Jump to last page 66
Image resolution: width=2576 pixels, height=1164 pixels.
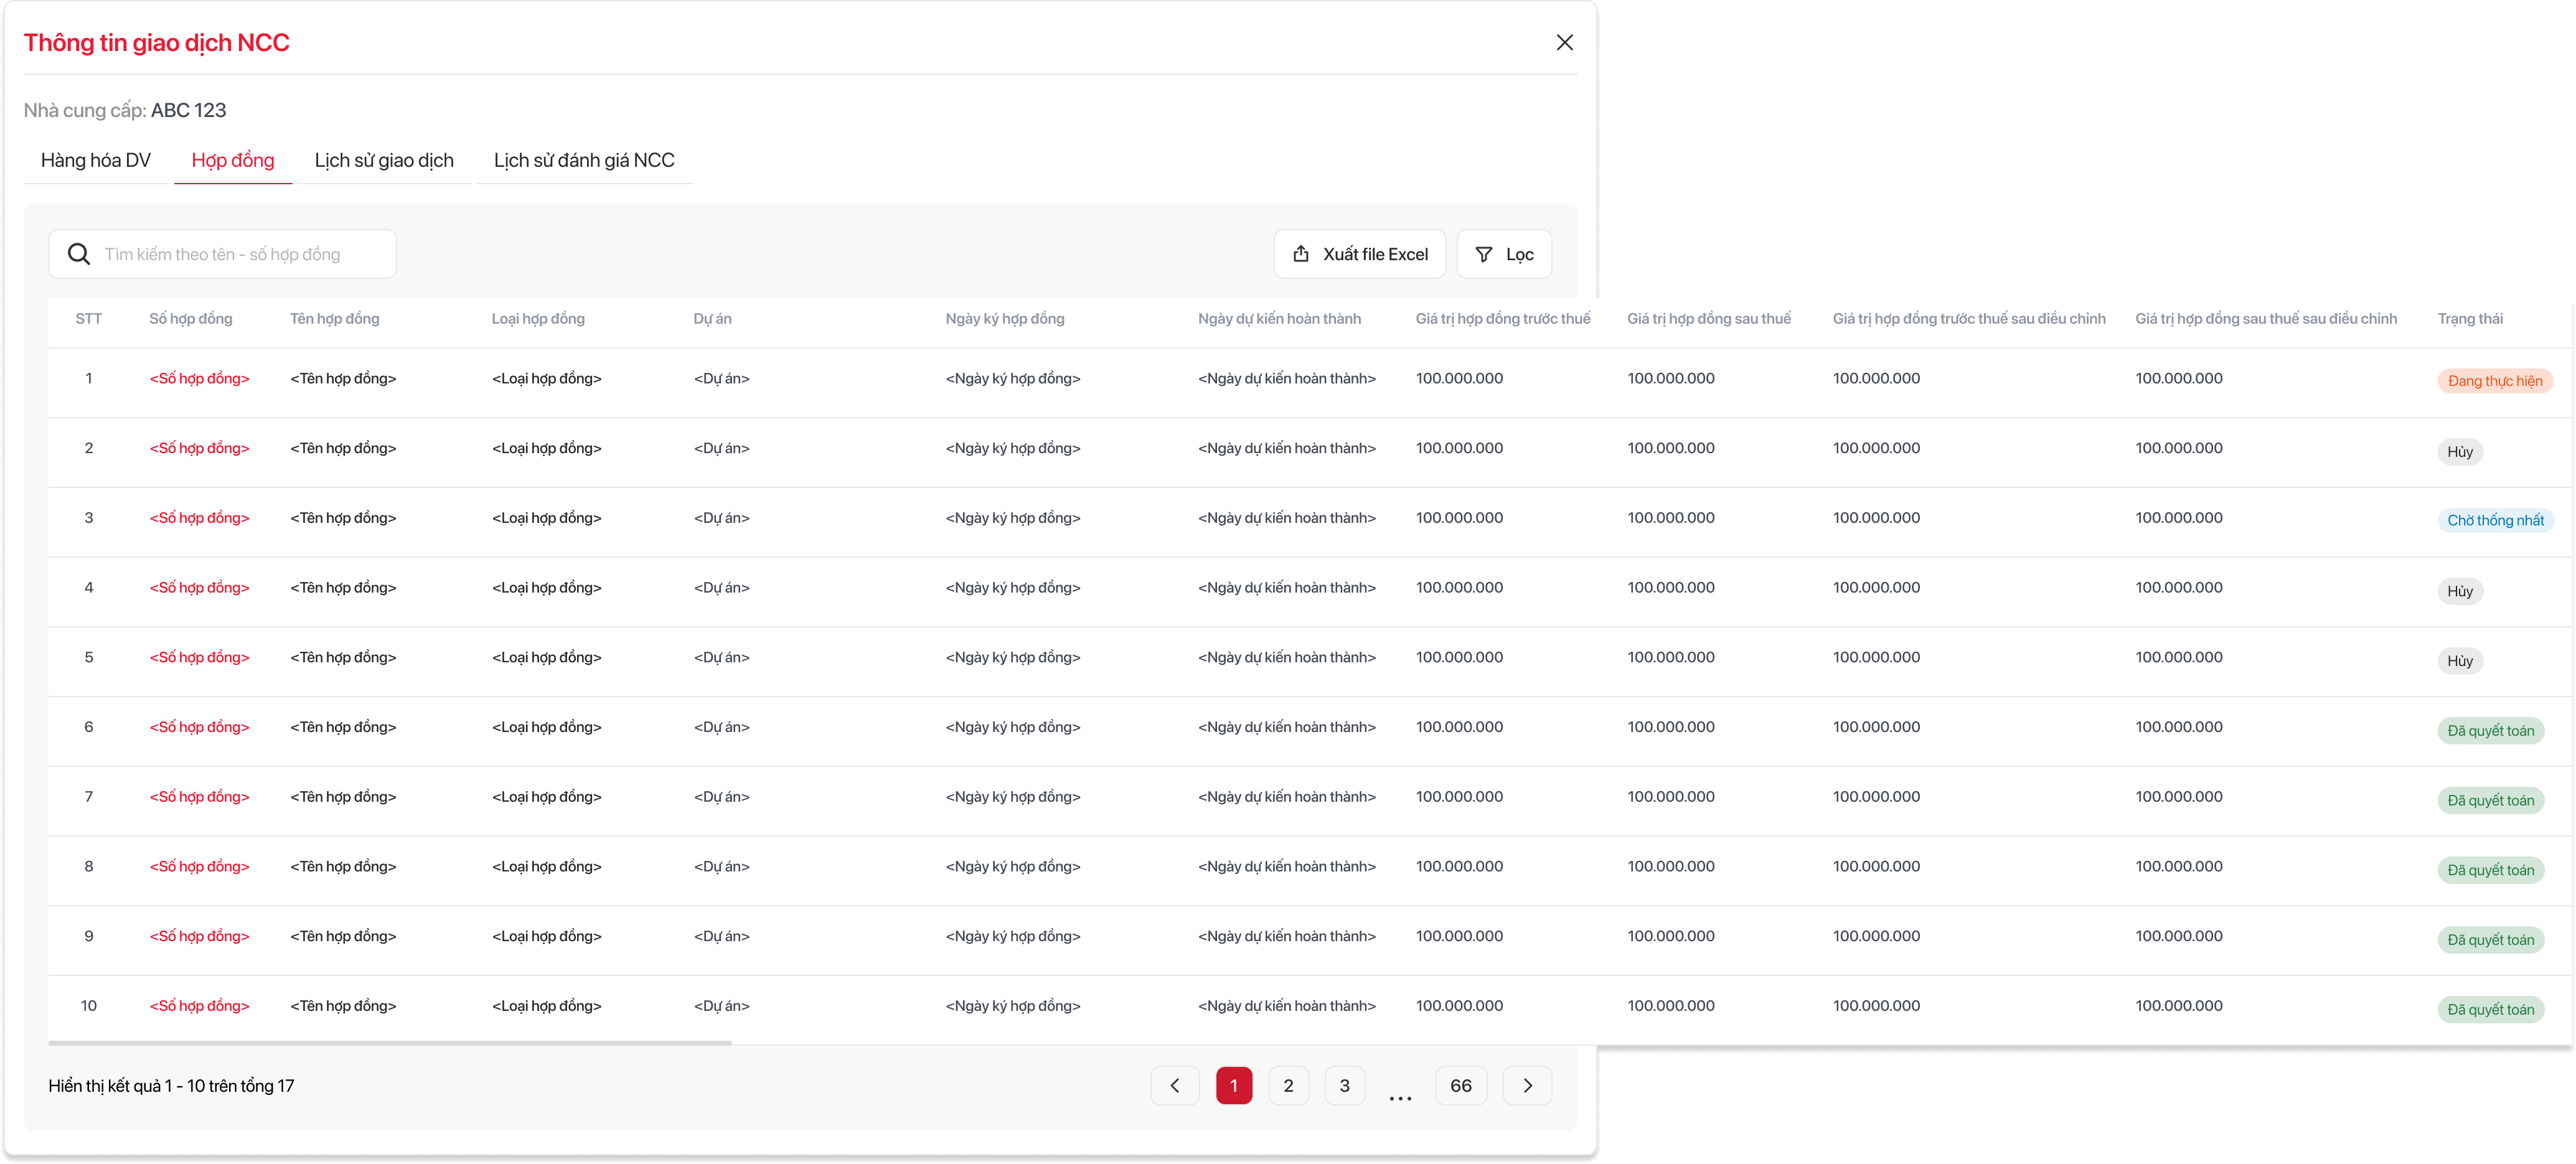(x=1460, y=1085)
